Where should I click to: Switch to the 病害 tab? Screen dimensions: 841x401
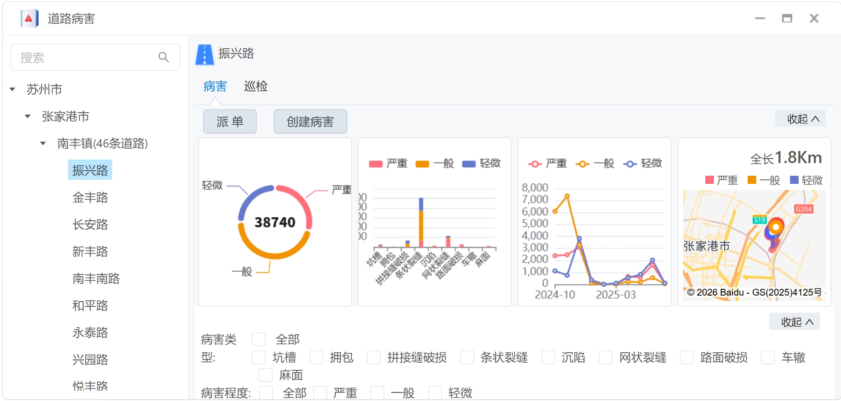215,86
